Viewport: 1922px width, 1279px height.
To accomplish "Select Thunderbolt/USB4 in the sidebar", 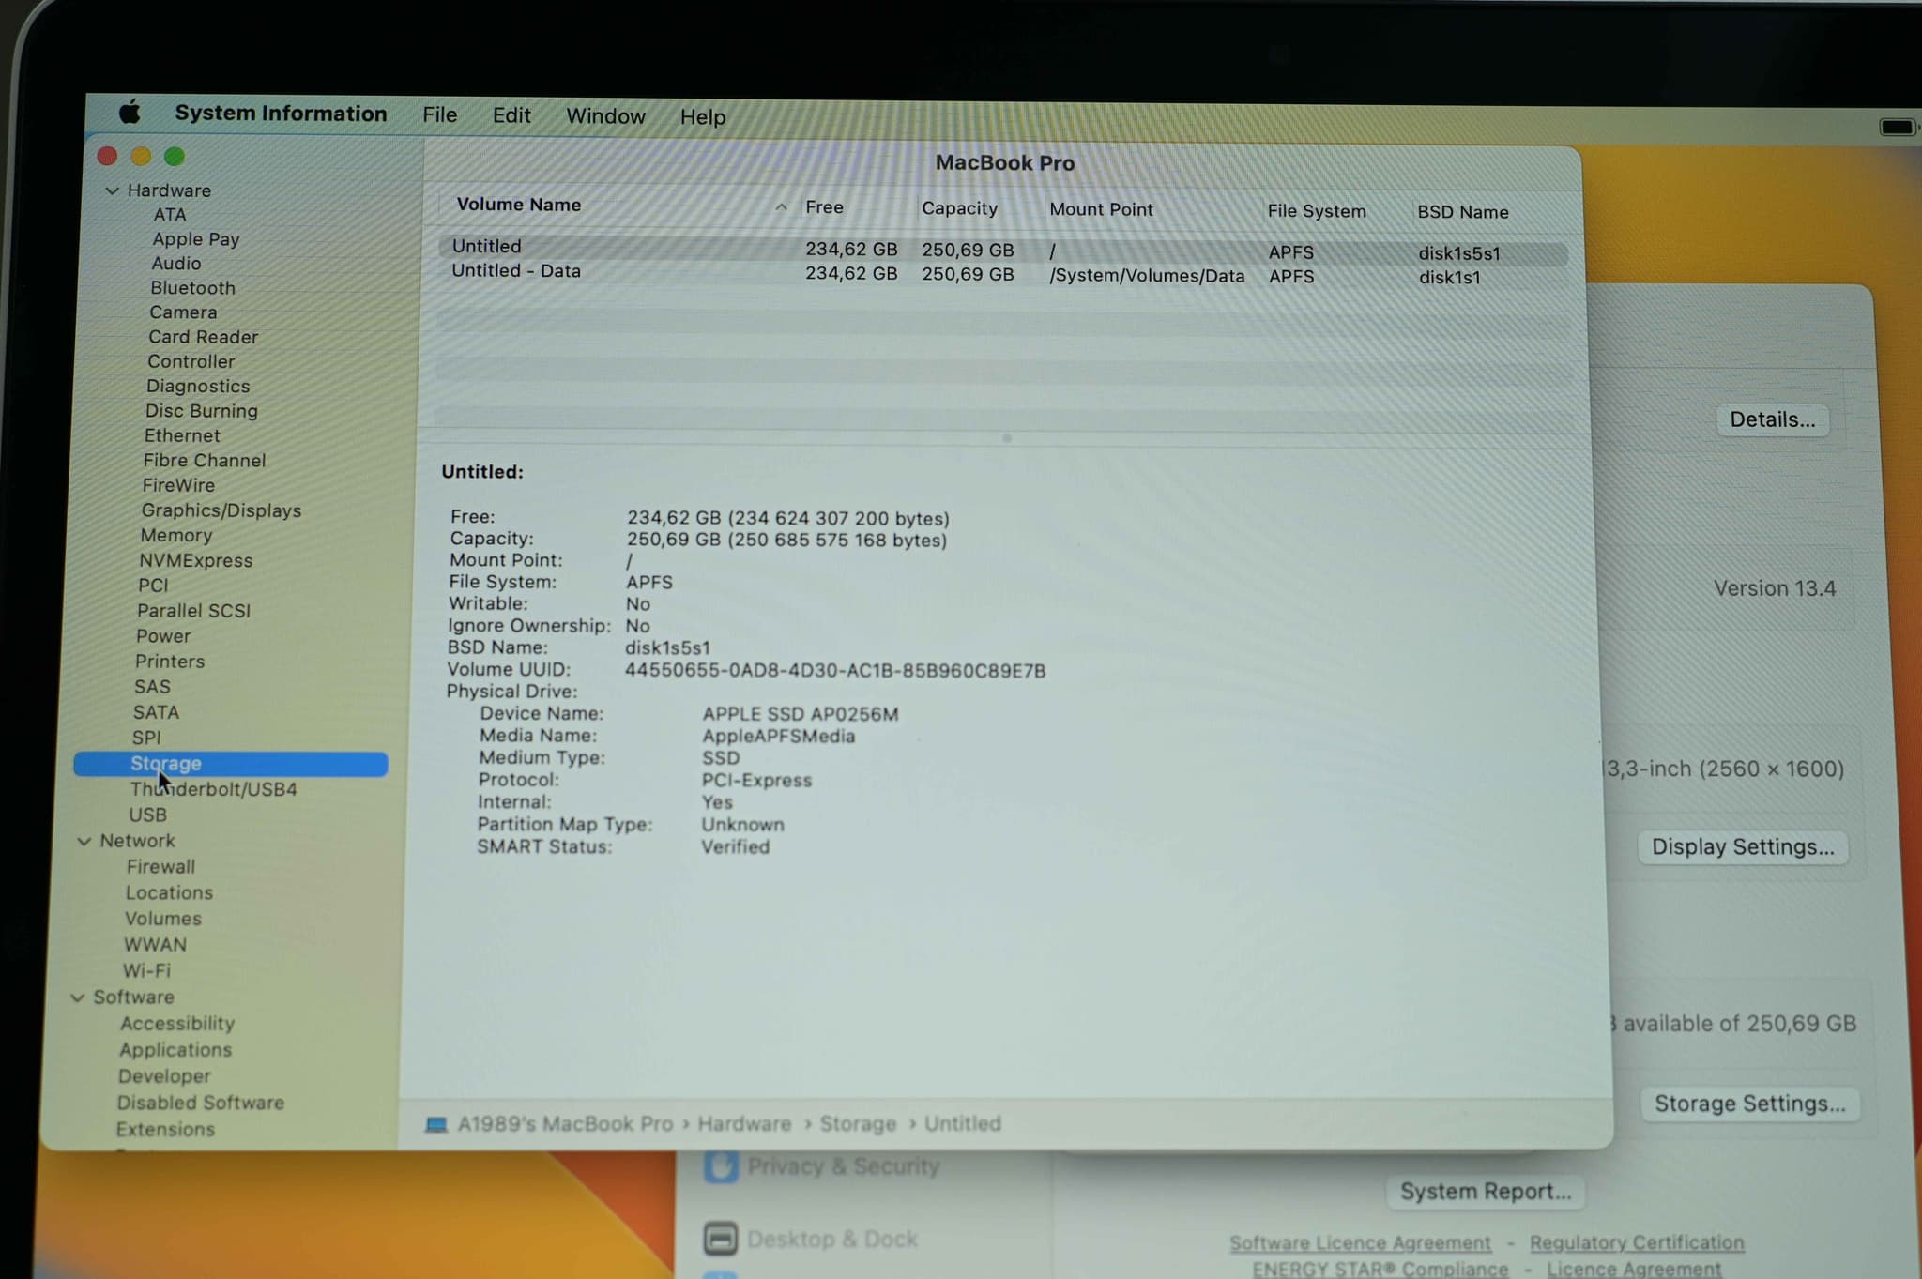I will [214, 789].
